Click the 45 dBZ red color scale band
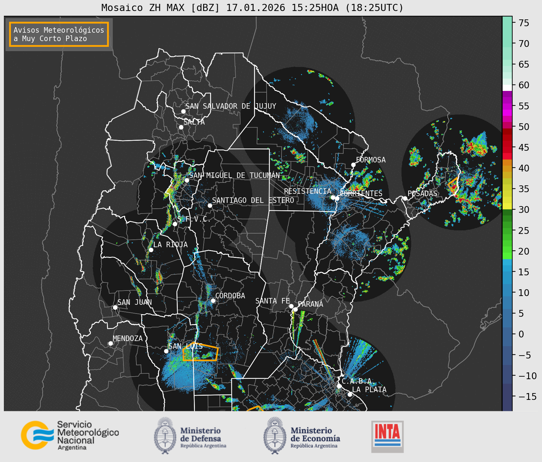This screenshot has height=462, width=542. pyautogui.click(x=507, y=147)
